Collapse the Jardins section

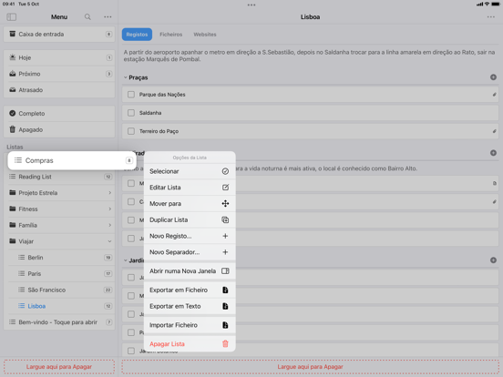[126, 260]
